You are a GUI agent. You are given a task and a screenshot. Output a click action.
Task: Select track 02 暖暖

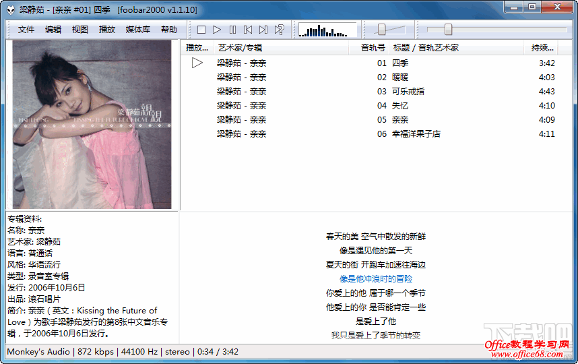tap(376, 78)
